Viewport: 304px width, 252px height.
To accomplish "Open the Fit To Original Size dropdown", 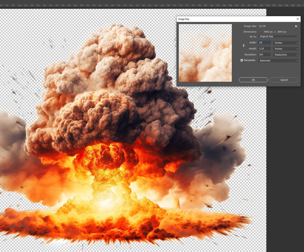I will click(278, 36).
